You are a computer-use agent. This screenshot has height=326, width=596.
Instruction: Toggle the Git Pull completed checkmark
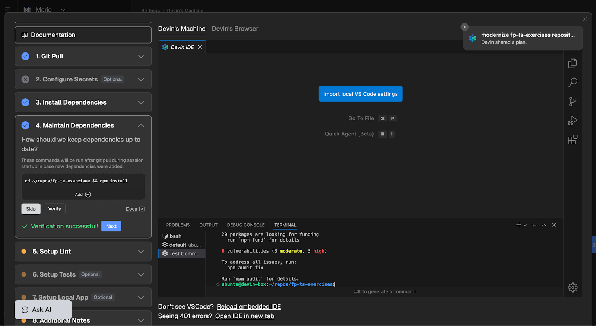point(25,56)
